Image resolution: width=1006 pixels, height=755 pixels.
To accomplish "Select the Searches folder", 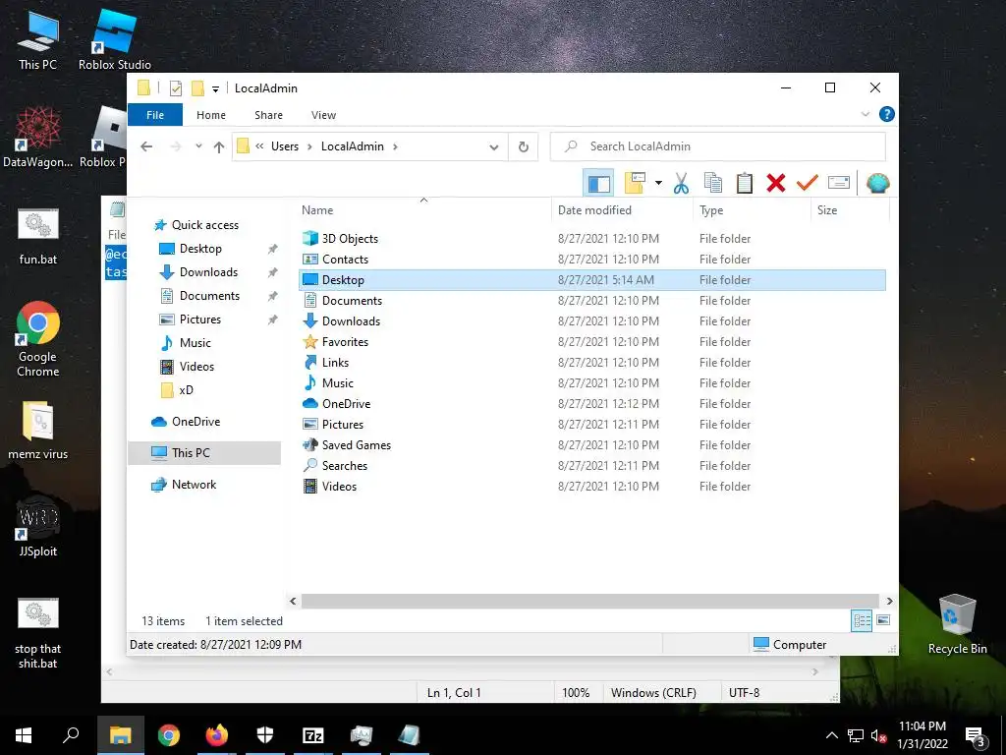I will click(345, 465).
